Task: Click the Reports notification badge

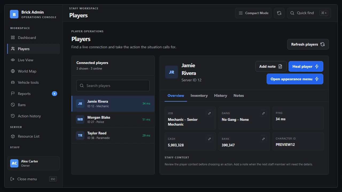Action: point(55,94)
